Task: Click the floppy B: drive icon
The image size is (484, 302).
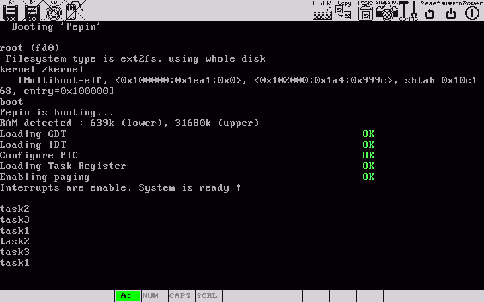Action: (x=32, y=10)
